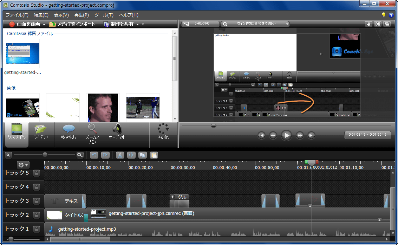This screenshot has height=245, width=398.
Task: Toggle full screen preview mode
Action: pyautogui.click(x=378, y=24)
